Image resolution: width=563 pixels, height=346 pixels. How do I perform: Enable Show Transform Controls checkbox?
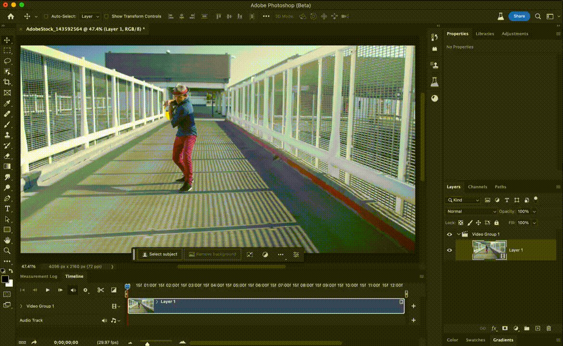click(x=106, y=16)
